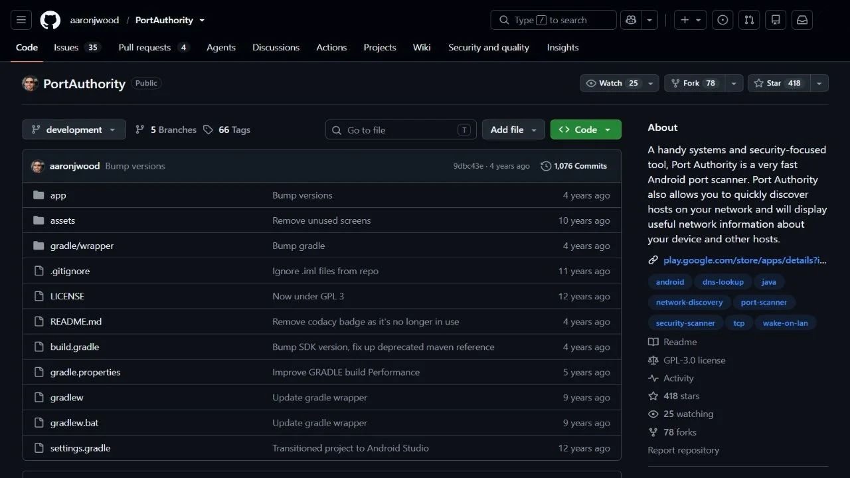Screen dimensions: 850x478
Task: Click the wake-on-lan topic tag
Action: coord(786,323)
